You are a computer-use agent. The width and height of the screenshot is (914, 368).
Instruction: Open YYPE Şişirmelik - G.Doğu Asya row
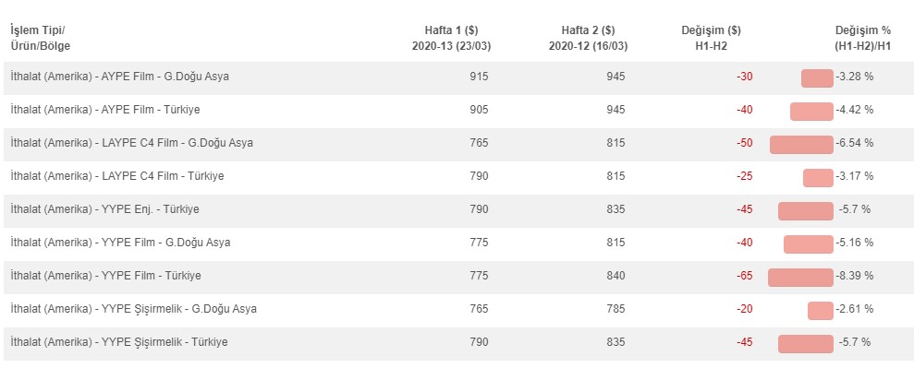point(457,309)
